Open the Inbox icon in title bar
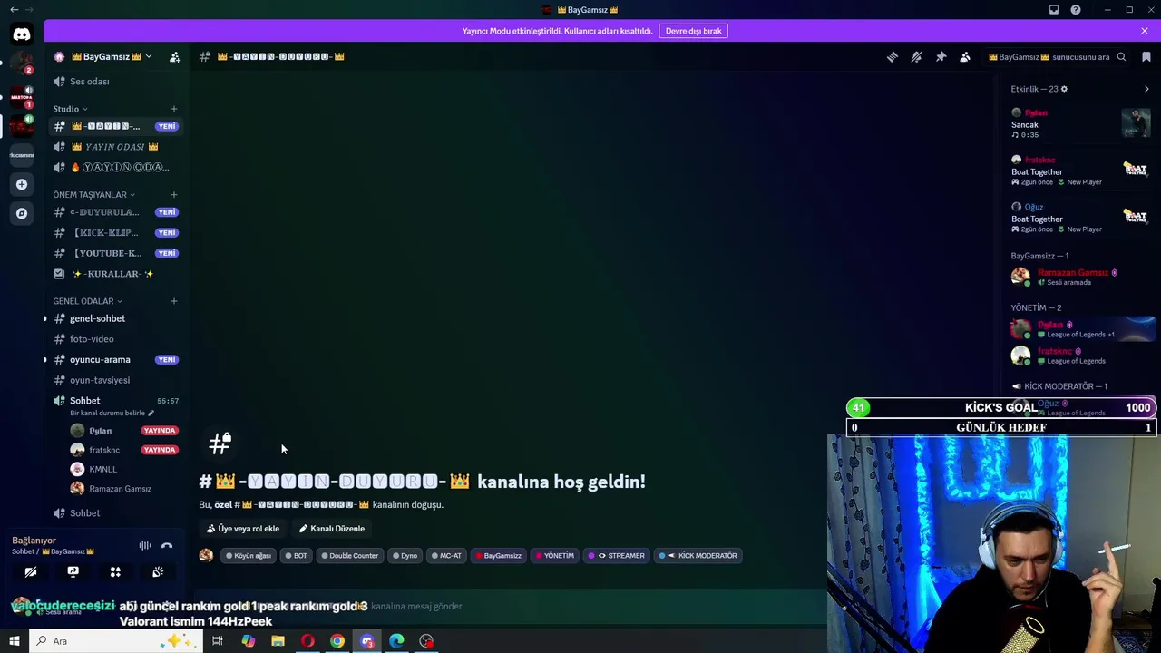This screenshot has height=653, width=1161. coord(1054,10)
